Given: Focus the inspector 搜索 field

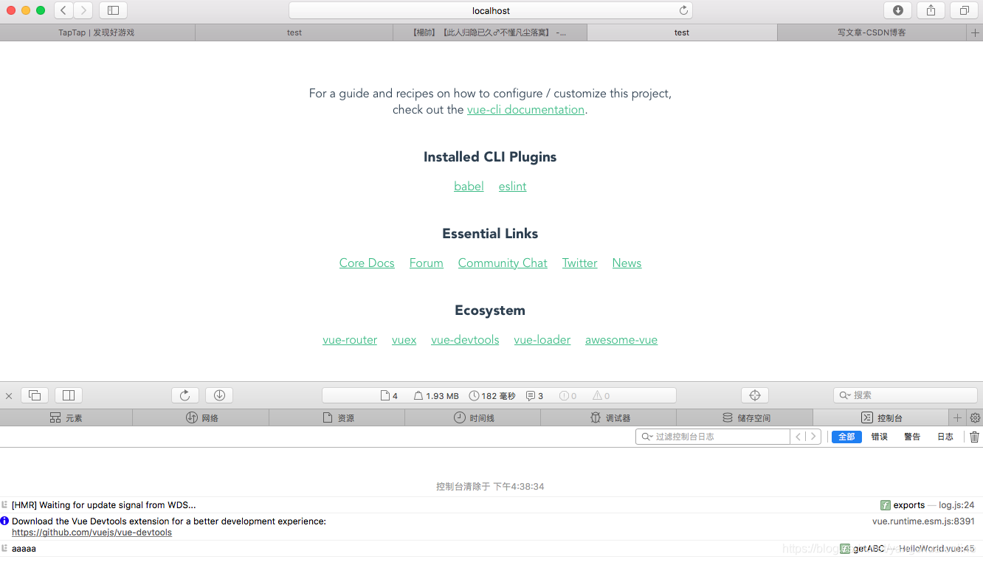Looking at the screenshot, I should [906, 395].
